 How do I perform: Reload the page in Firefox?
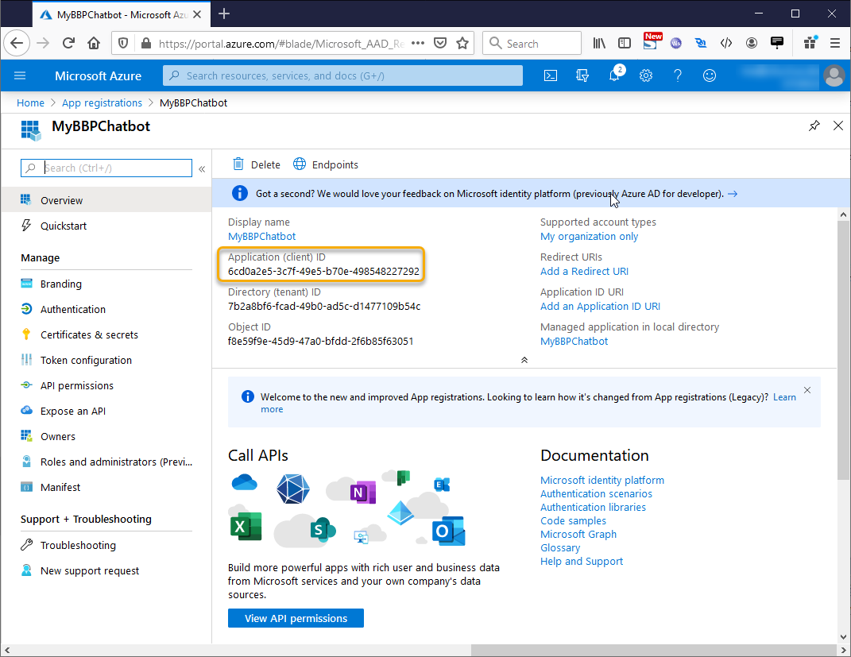click(x=68, y=43)
